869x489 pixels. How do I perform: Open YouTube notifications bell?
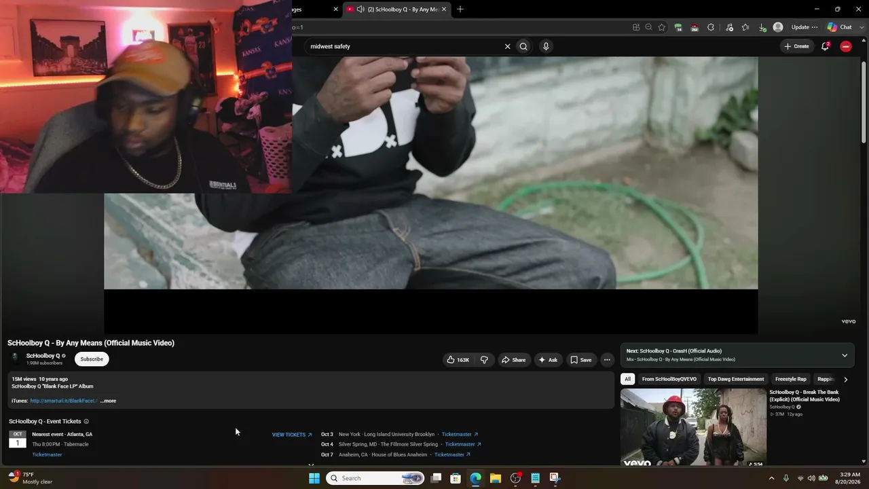coord(826,46)
